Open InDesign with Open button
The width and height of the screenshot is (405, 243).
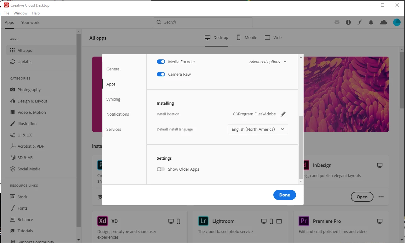pyautogui.click(x=362, y=197)
